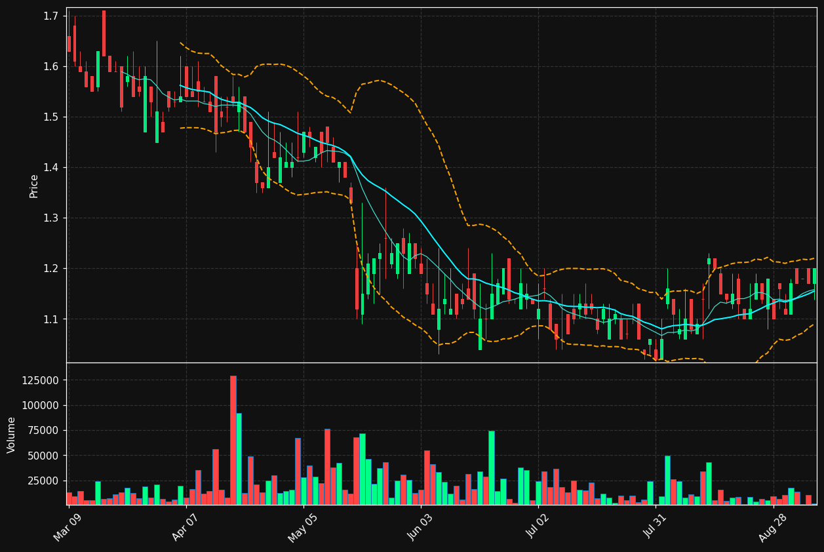Pick the 'May 05' date tick label
Image resolution: width=824 pixels, height=552 pixels.
(x=303, y=526)
